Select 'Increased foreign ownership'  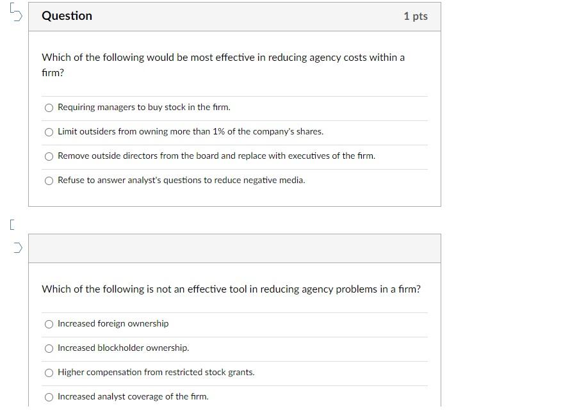(x=113, y=324)
